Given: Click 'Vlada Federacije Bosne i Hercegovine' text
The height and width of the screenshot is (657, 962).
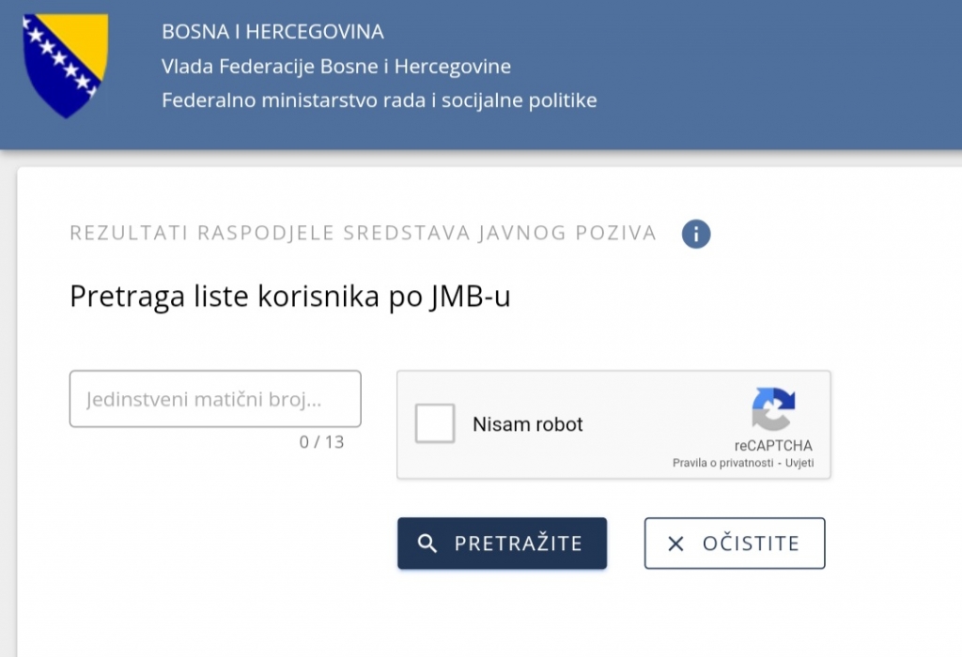Looking at the screenshot, I should point(336,67).
